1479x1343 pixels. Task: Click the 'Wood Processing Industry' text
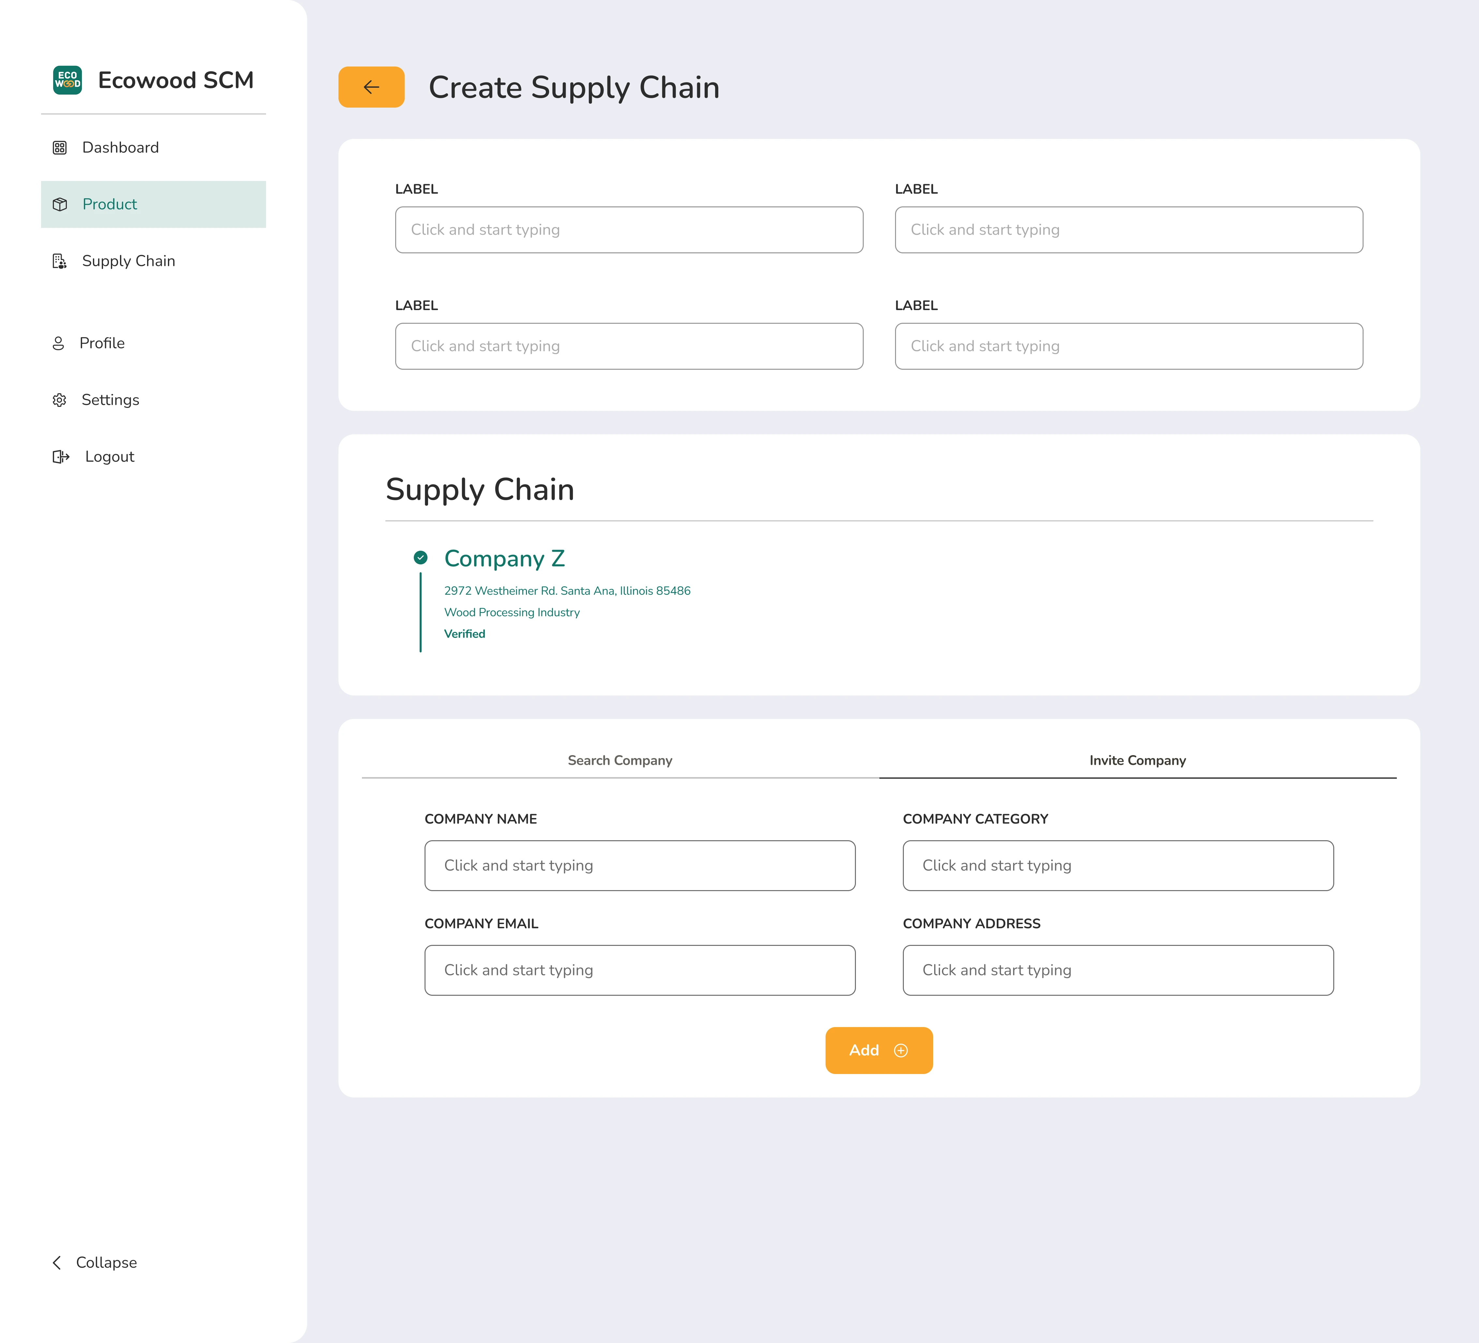(512, 612)
